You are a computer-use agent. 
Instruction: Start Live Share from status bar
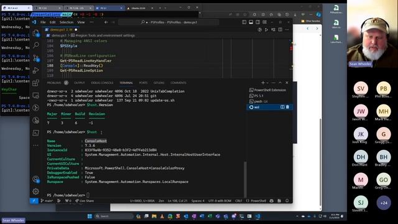[x=85, y=200]
